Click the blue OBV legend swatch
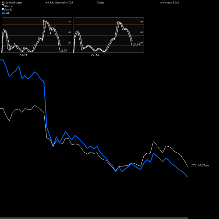The width and height of the screenshot is (219, 219). pyautogui.click(x=3, y=13)
